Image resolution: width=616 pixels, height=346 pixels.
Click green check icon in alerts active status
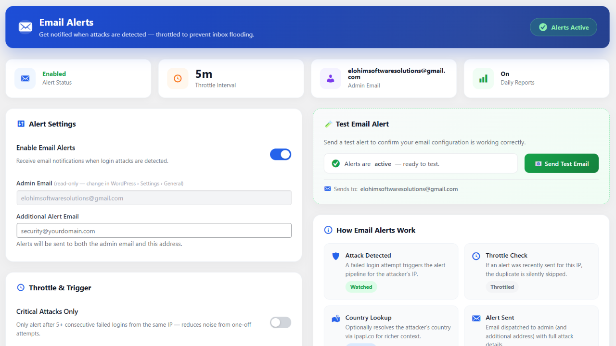point(336,164)
